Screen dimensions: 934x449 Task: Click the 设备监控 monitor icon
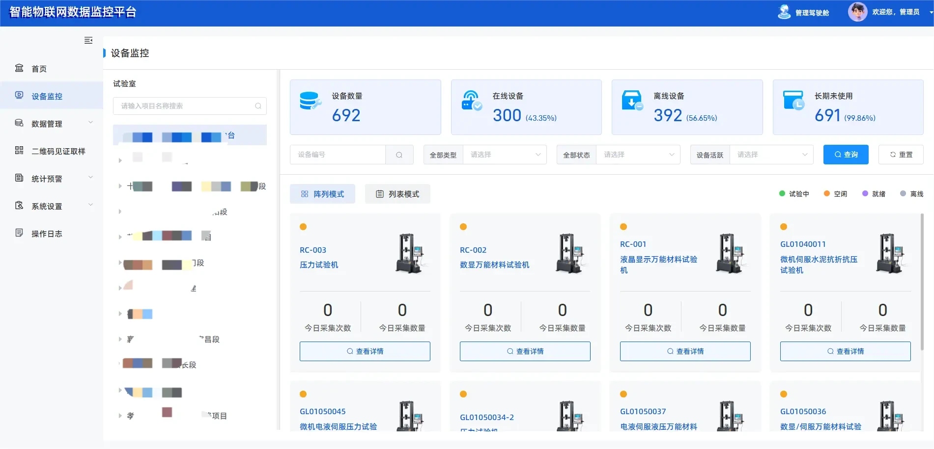pyautogui.click(x=19, y=95)
